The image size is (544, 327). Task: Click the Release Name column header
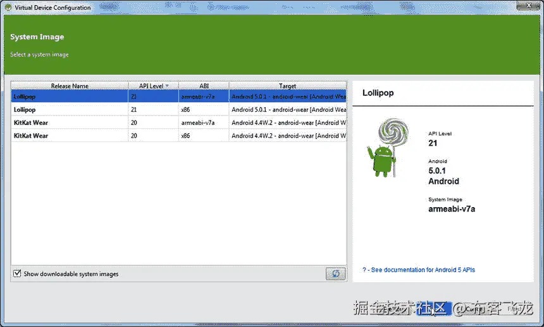[x=70, y=86]
